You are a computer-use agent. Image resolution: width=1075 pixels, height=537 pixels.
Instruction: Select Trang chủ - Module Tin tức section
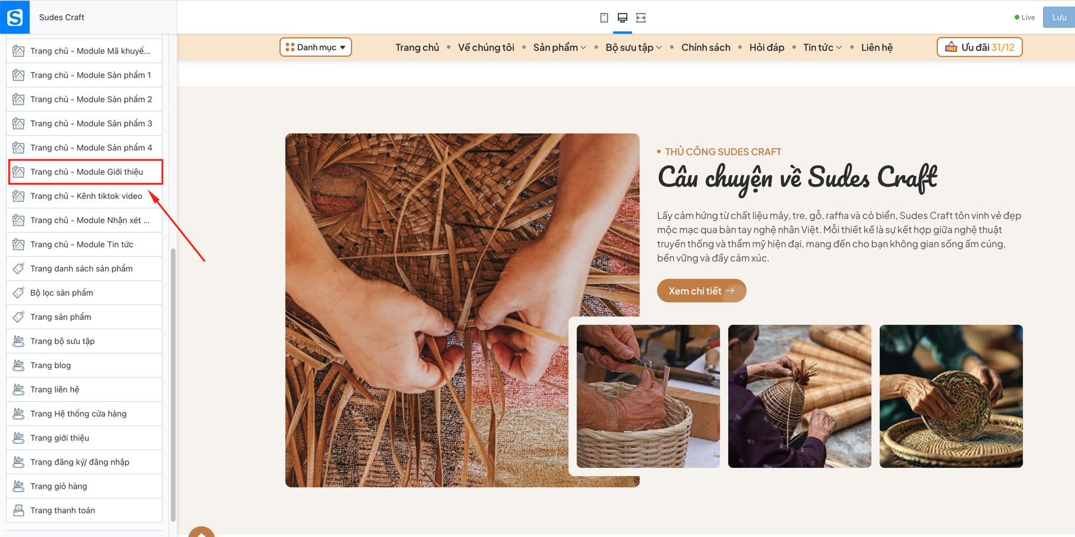(x=84, y=244)
